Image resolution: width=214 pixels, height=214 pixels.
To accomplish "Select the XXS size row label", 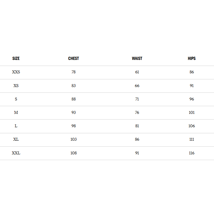I will click(x=16, y=72).
